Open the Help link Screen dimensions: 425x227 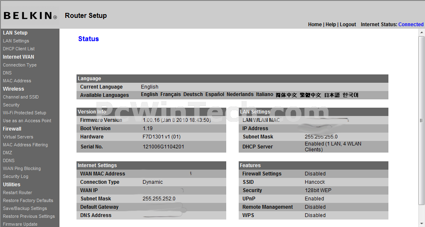tap(331, 25)
